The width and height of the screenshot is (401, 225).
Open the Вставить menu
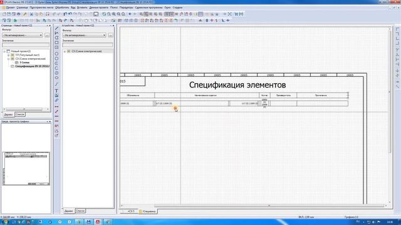point(82,7)
